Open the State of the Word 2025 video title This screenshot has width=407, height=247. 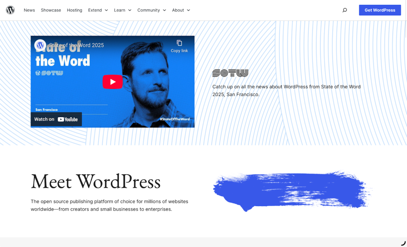coord(77,45)
